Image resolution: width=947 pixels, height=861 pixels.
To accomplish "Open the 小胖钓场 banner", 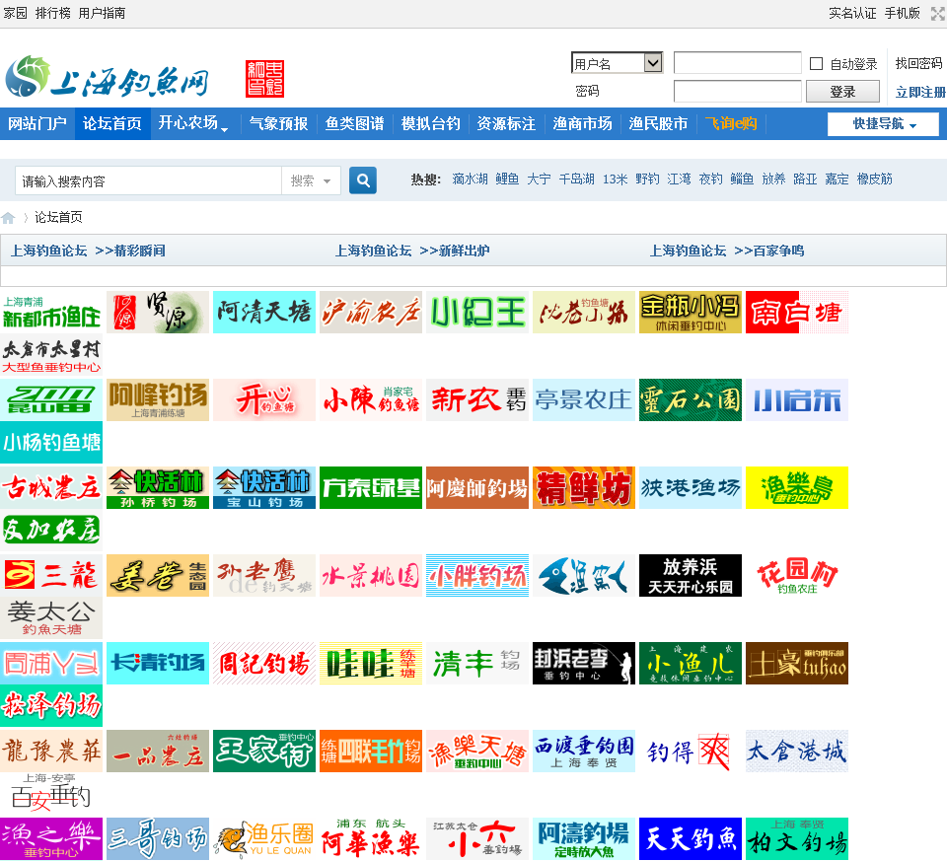I will click(x=477, y=575).
